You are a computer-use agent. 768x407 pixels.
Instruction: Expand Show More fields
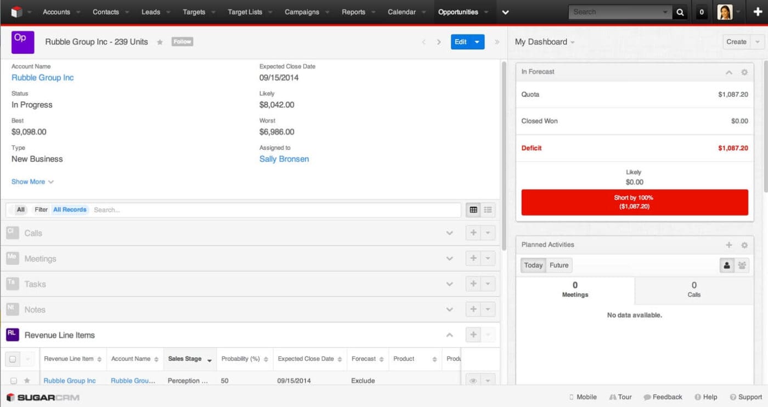[32, 182]
